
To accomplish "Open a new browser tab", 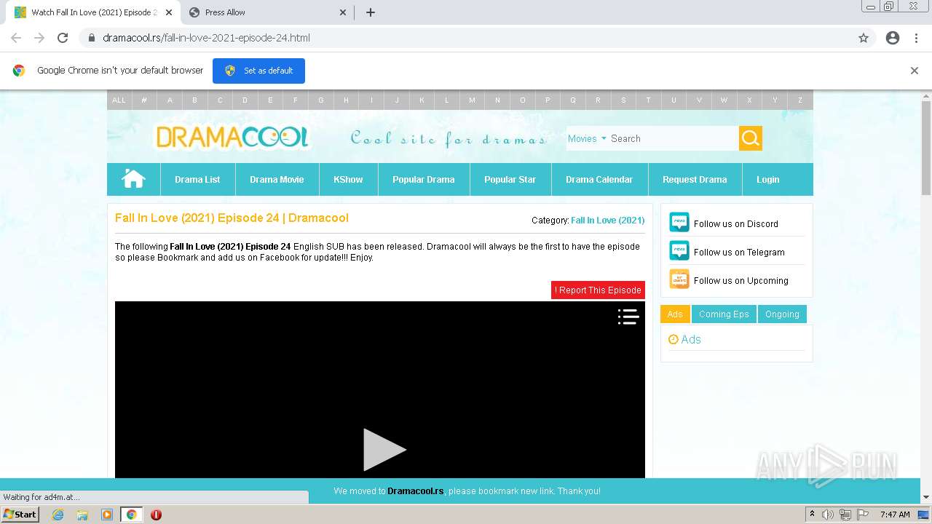I will click(370, 12).
